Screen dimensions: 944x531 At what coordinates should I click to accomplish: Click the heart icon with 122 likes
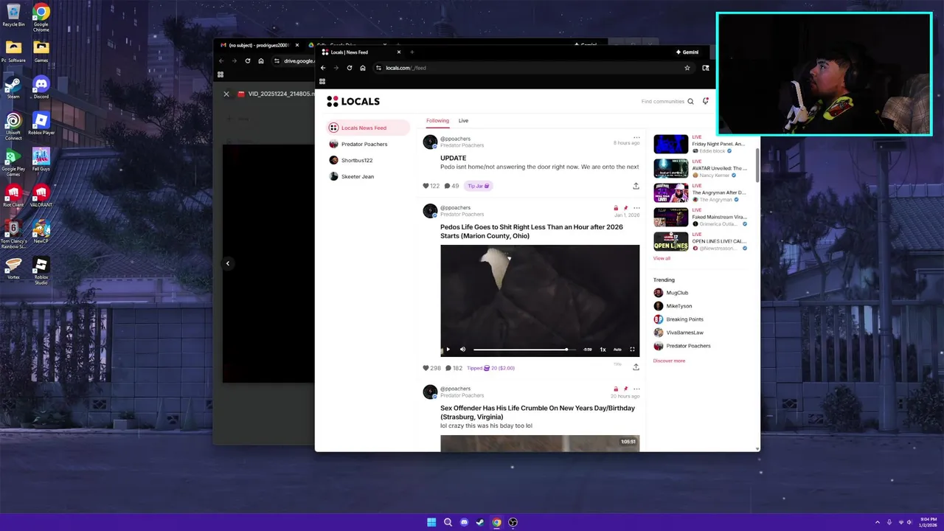[426, 186]
